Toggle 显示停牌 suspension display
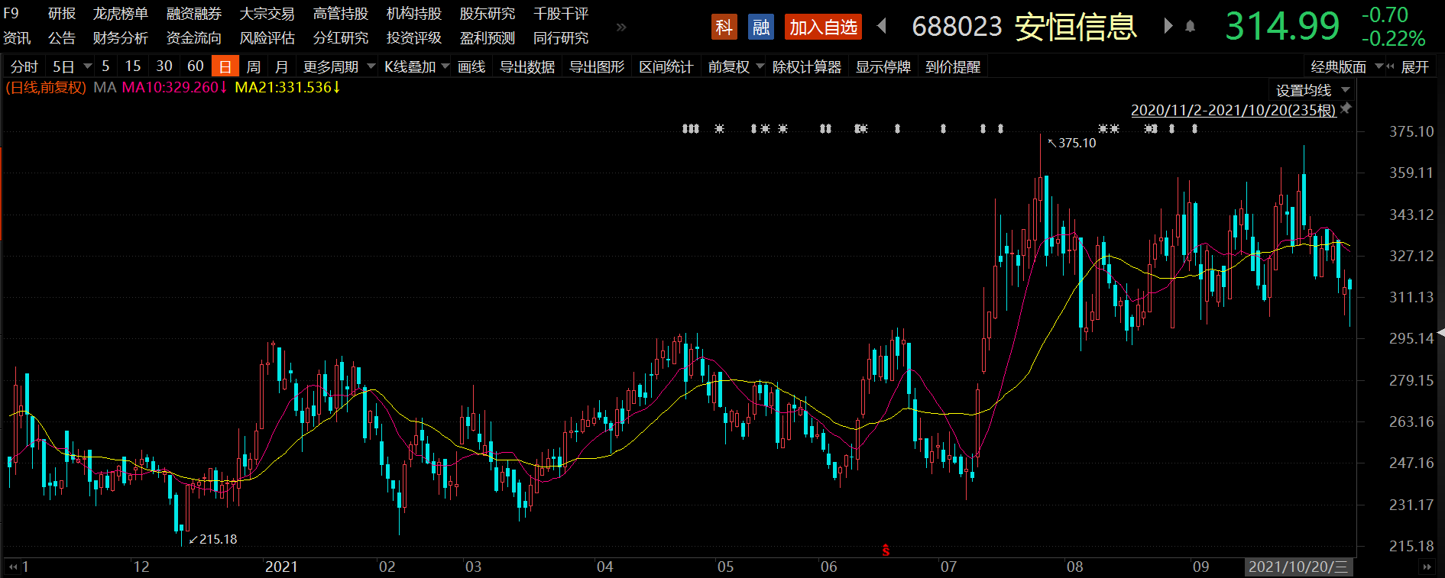The height and width of the screenshot is (578, 1445). (x=883, y=67)
